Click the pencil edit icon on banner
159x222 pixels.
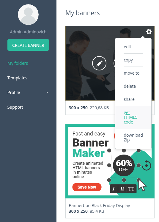point(99,63)
